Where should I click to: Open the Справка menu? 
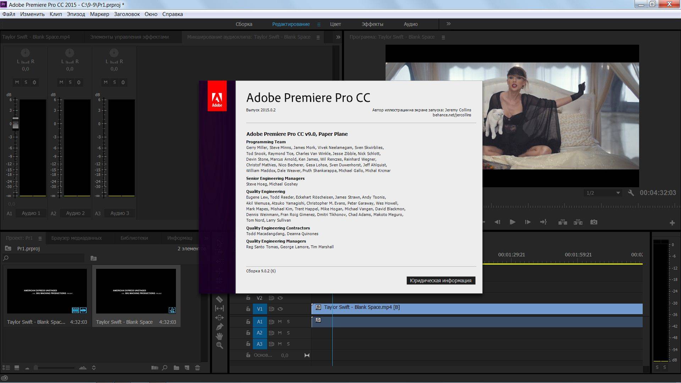tap(172, 14)
